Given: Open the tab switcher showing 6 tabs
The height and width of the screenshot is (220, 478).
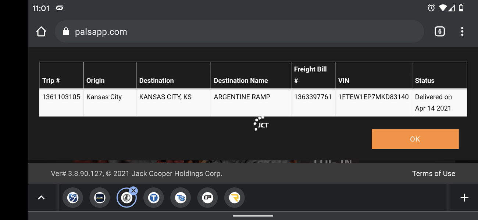Looking at the screenshot, I should click(439, 32).
